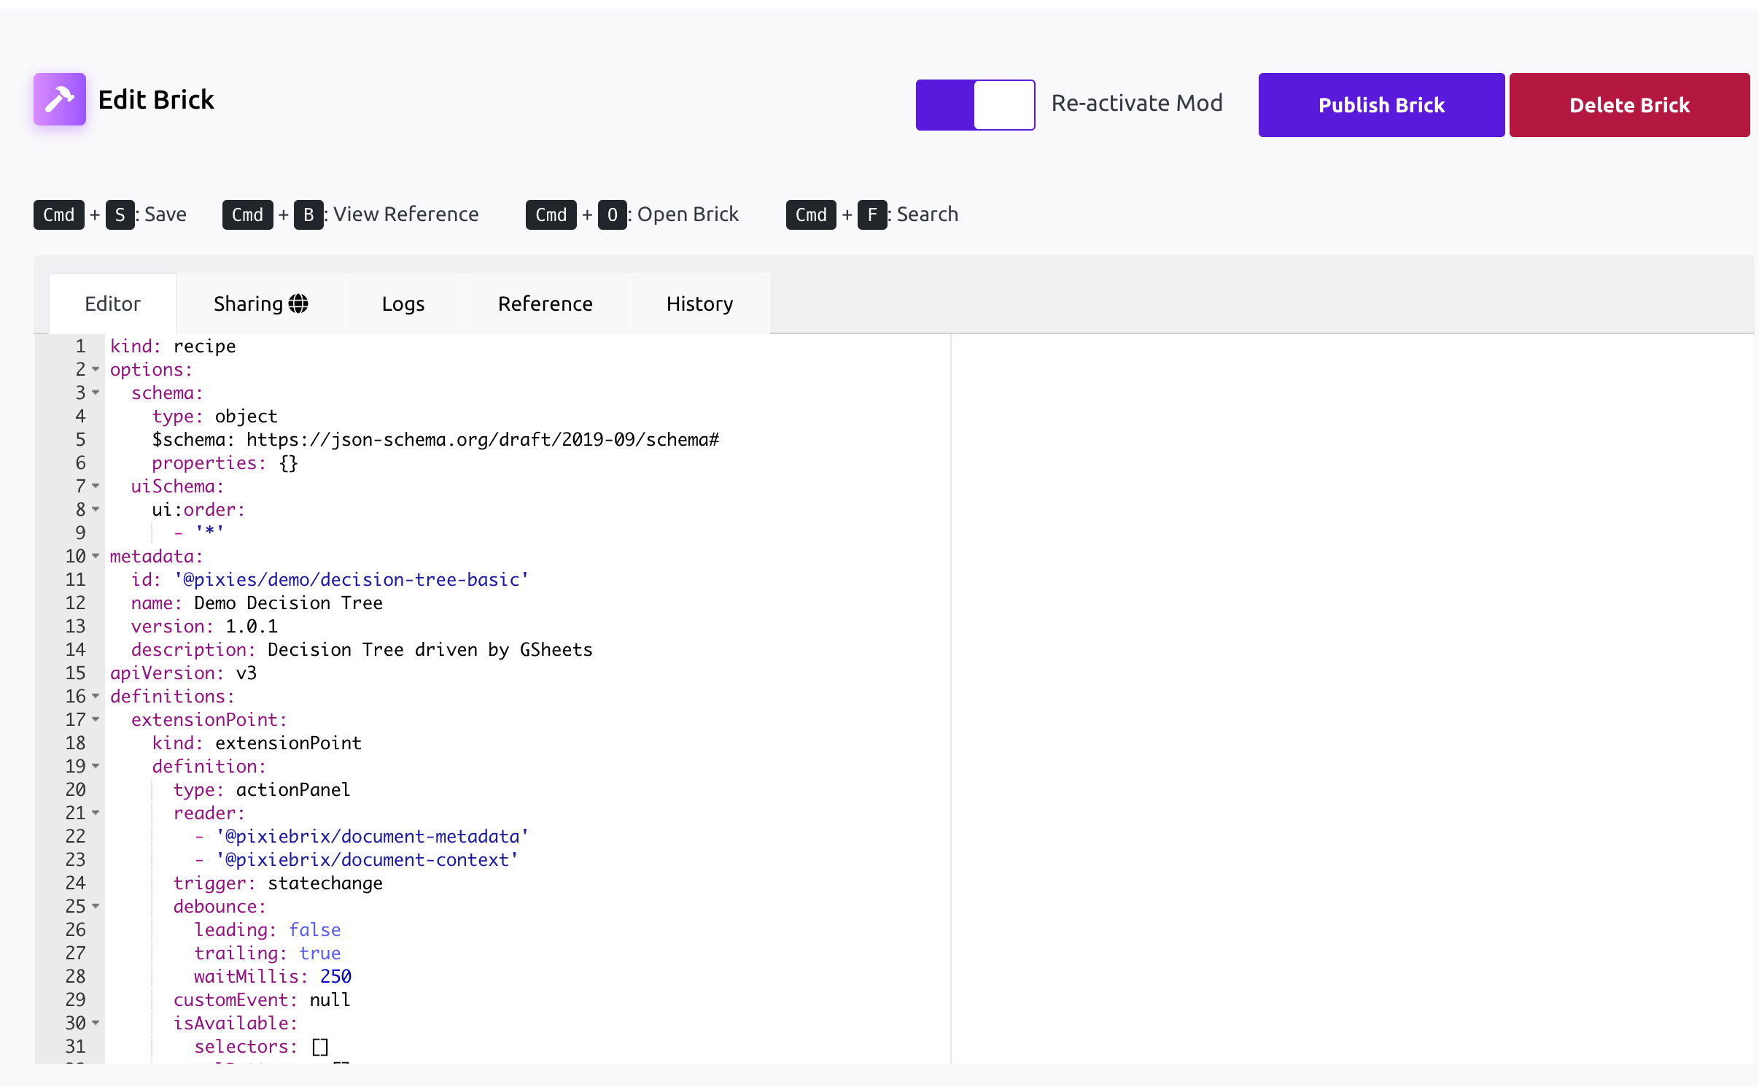
Task: Fold the definitions block on line 16
Action: [x=96, y=697]
